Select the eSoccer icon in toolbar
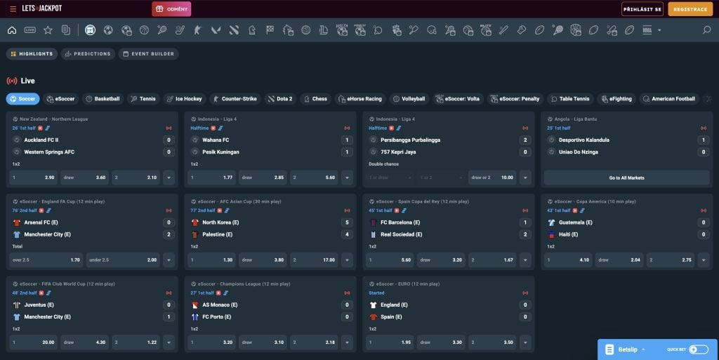This screenshot has width=719, height=360. click(x=126, y=30)
